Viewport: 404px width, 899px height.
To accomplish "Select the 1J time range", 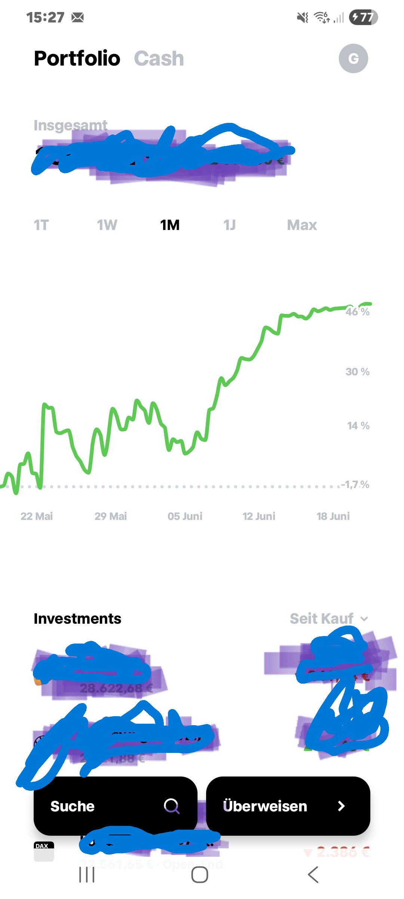I will point(229,225).
